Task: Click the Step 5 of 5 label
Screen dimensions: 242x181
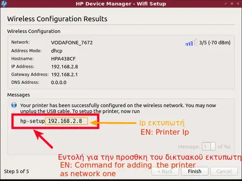Action: (17, 171)
